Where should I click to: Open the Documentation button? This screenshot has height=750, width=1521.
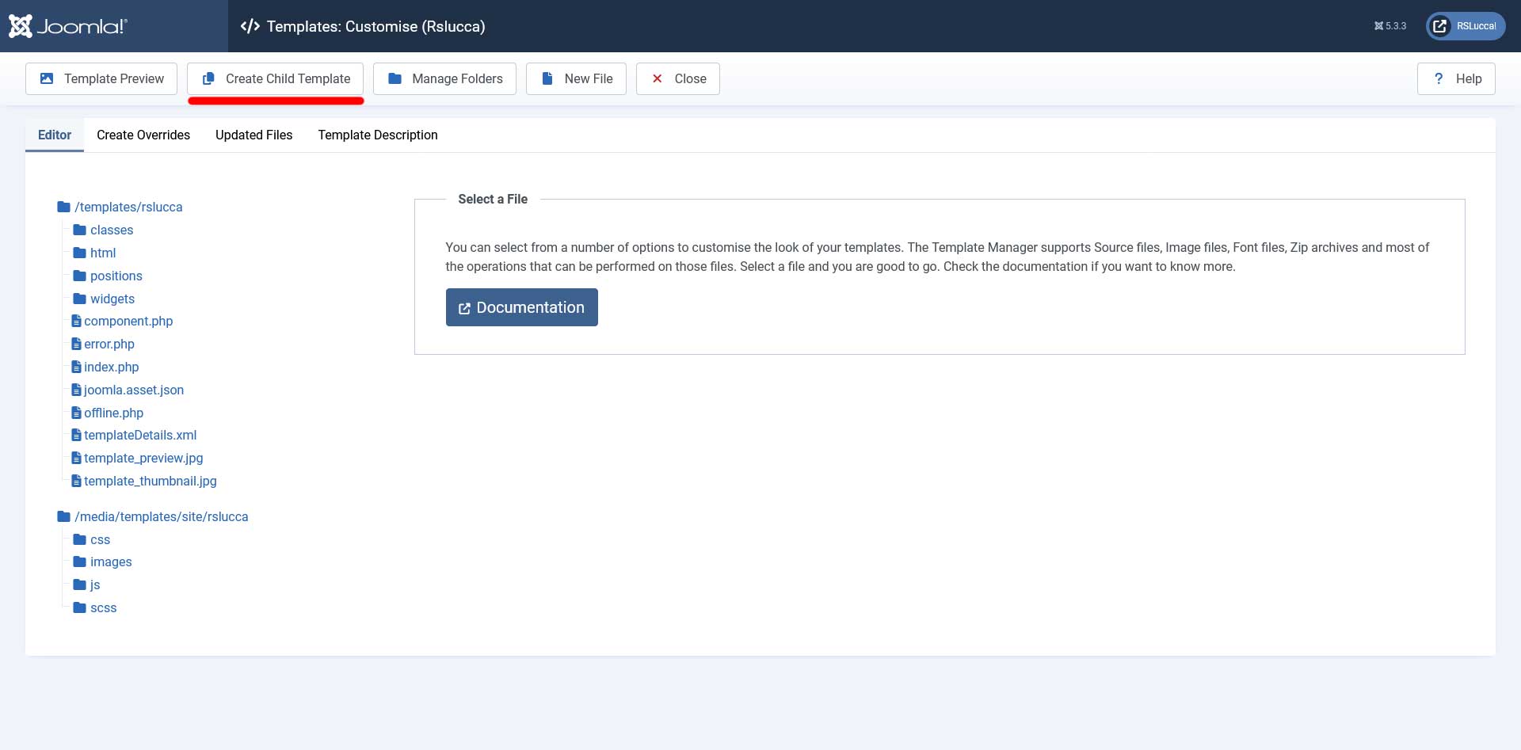pos(521,307)
